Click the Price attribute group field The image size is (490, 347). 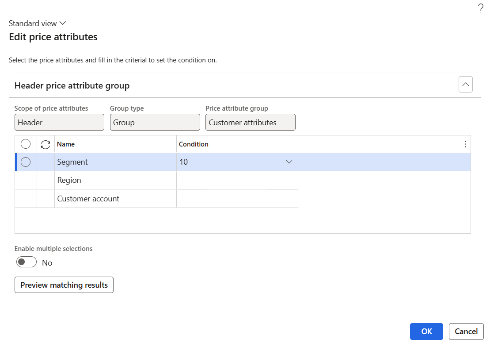(251, 122)
